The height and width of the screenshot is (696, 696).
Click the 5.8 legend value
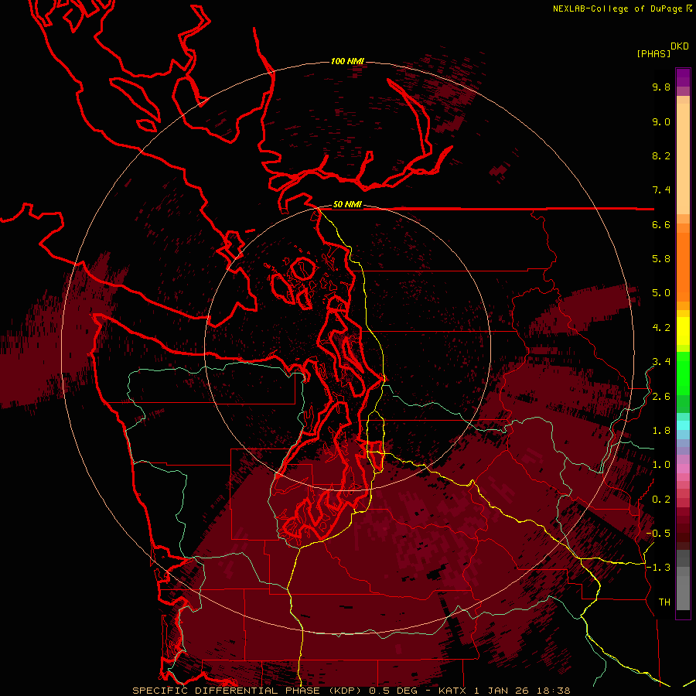point(661,259)
